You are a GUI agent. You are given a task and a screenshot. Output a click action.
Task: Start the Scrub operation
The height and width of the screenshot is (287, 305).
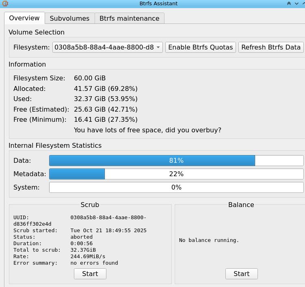tap(90, 274)
